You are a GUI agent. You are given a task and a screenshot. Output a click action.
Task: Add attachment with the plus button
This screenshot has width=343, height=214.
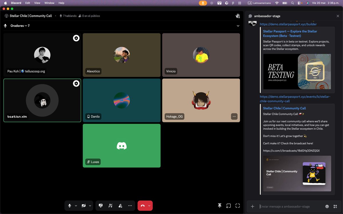click(x=252, y=206)
